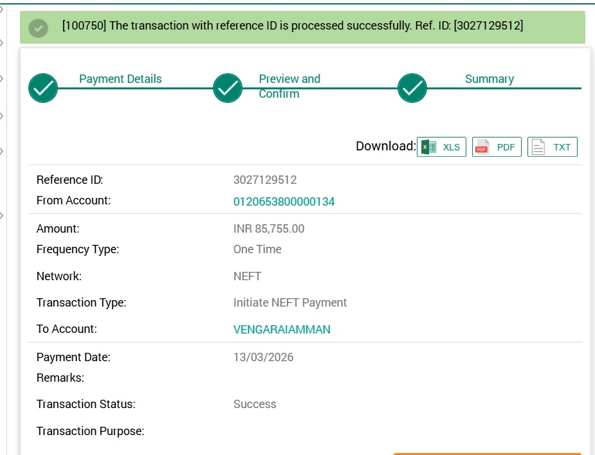Click the Preview and Confirm step checkmark circle
Viewport: 595px width, 455px height.
click(x=228, y=88)
